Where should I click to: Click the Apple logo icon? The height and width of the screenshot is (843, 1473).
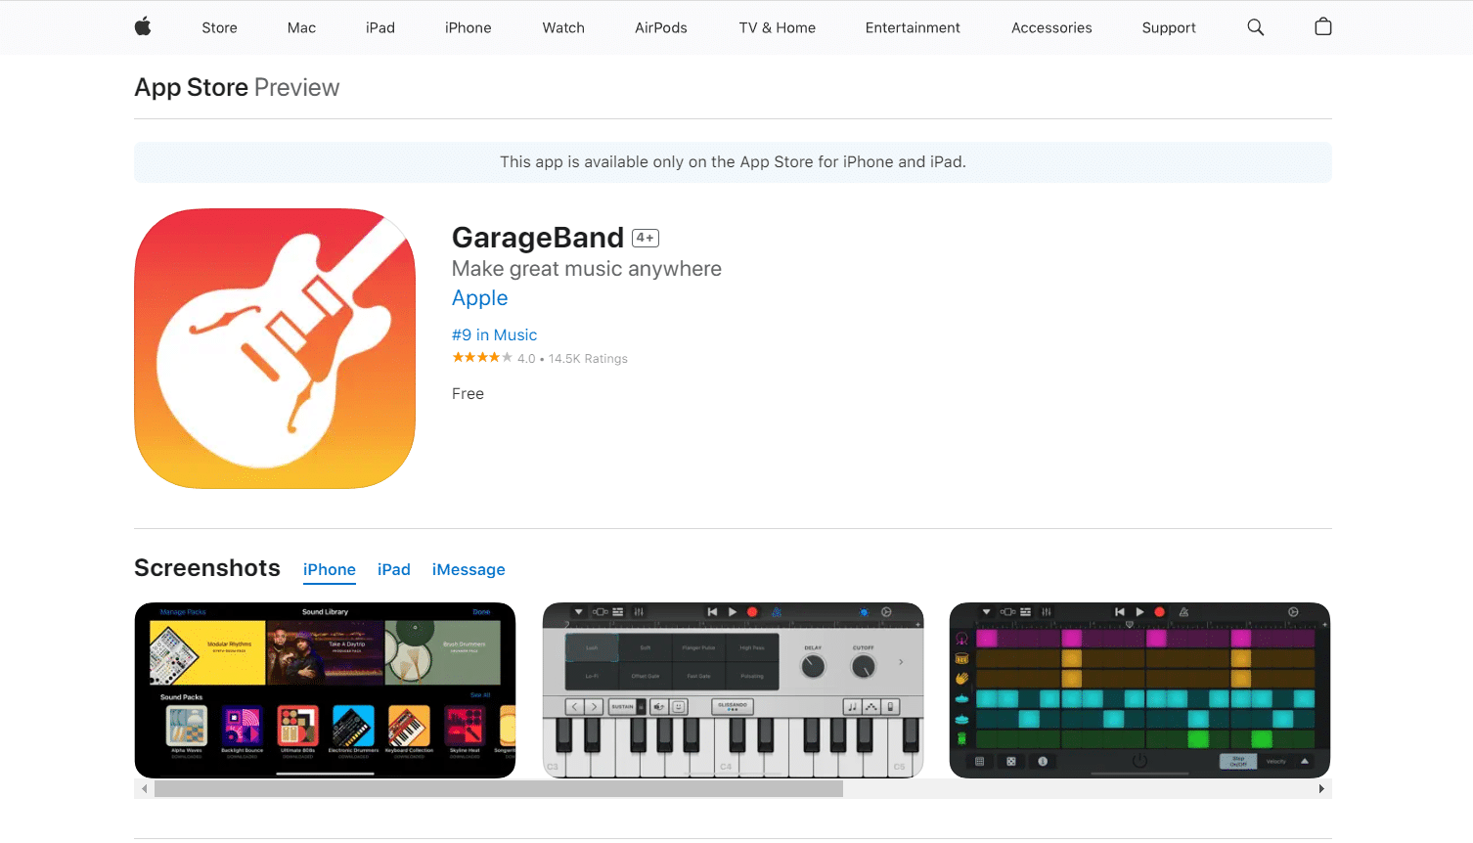tap(143, 27)
